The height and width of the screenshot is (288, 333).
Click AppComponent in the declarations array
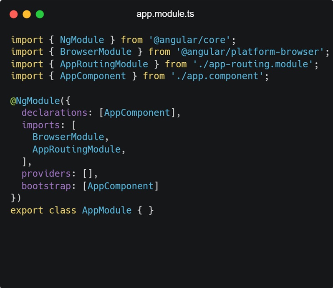[137, 113]
